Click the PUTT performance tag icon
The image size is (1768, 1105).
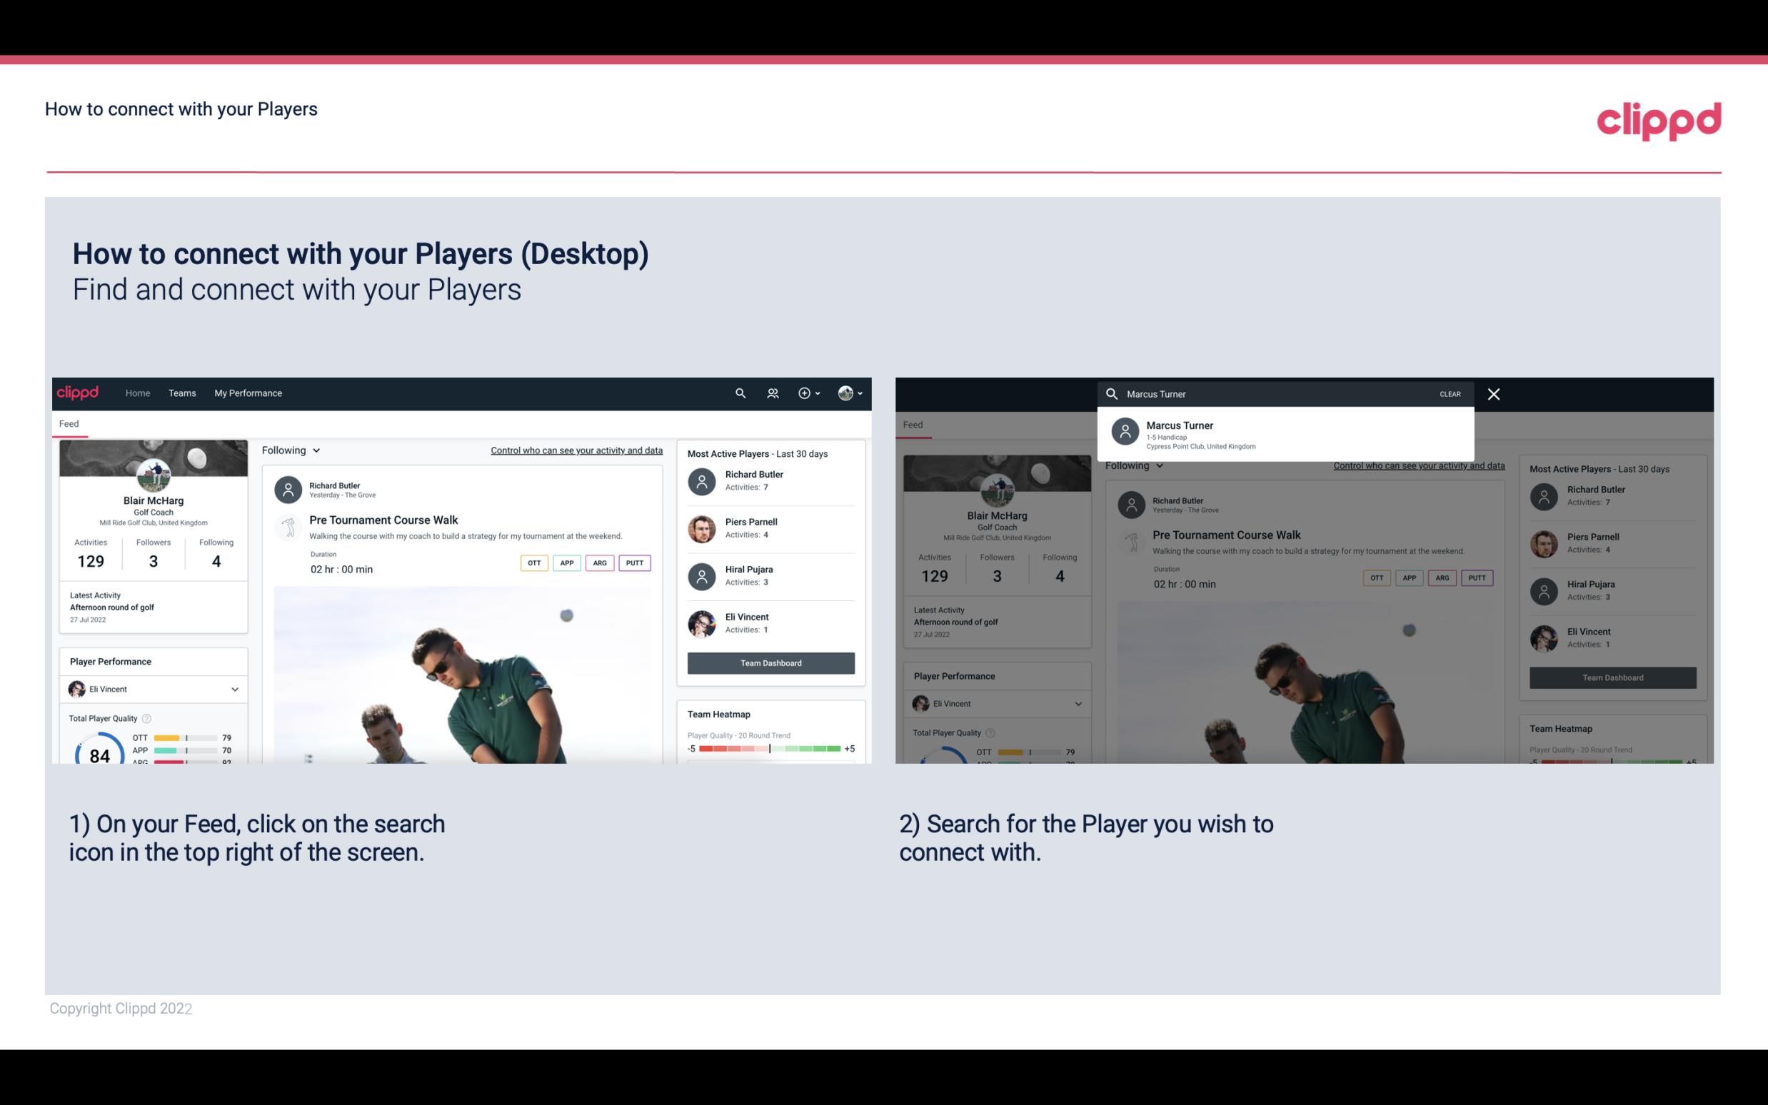(634, 561)
